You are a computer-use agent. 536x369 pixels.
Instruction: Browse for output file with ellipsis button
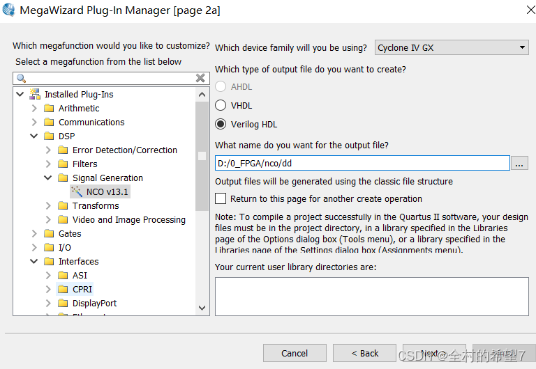tap(519, 164)
